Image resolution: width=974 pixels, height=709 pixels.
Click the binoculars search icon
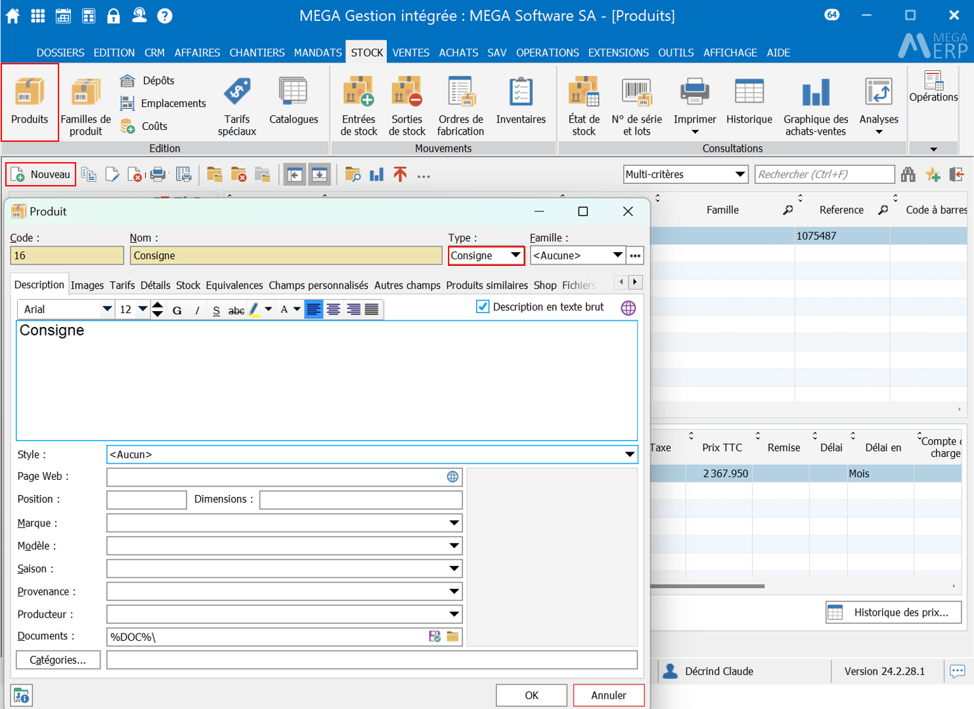pyautogui.click(x=908, y=174)
